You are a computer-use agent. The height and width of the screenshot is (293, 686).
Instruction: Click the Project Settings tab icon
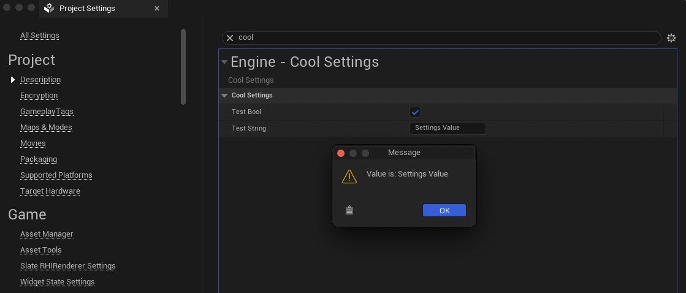(49, 8)
